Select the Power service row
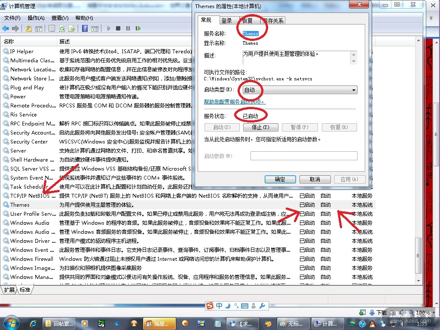The height and width of the screenshot is (330, 440). pos(18,97)
